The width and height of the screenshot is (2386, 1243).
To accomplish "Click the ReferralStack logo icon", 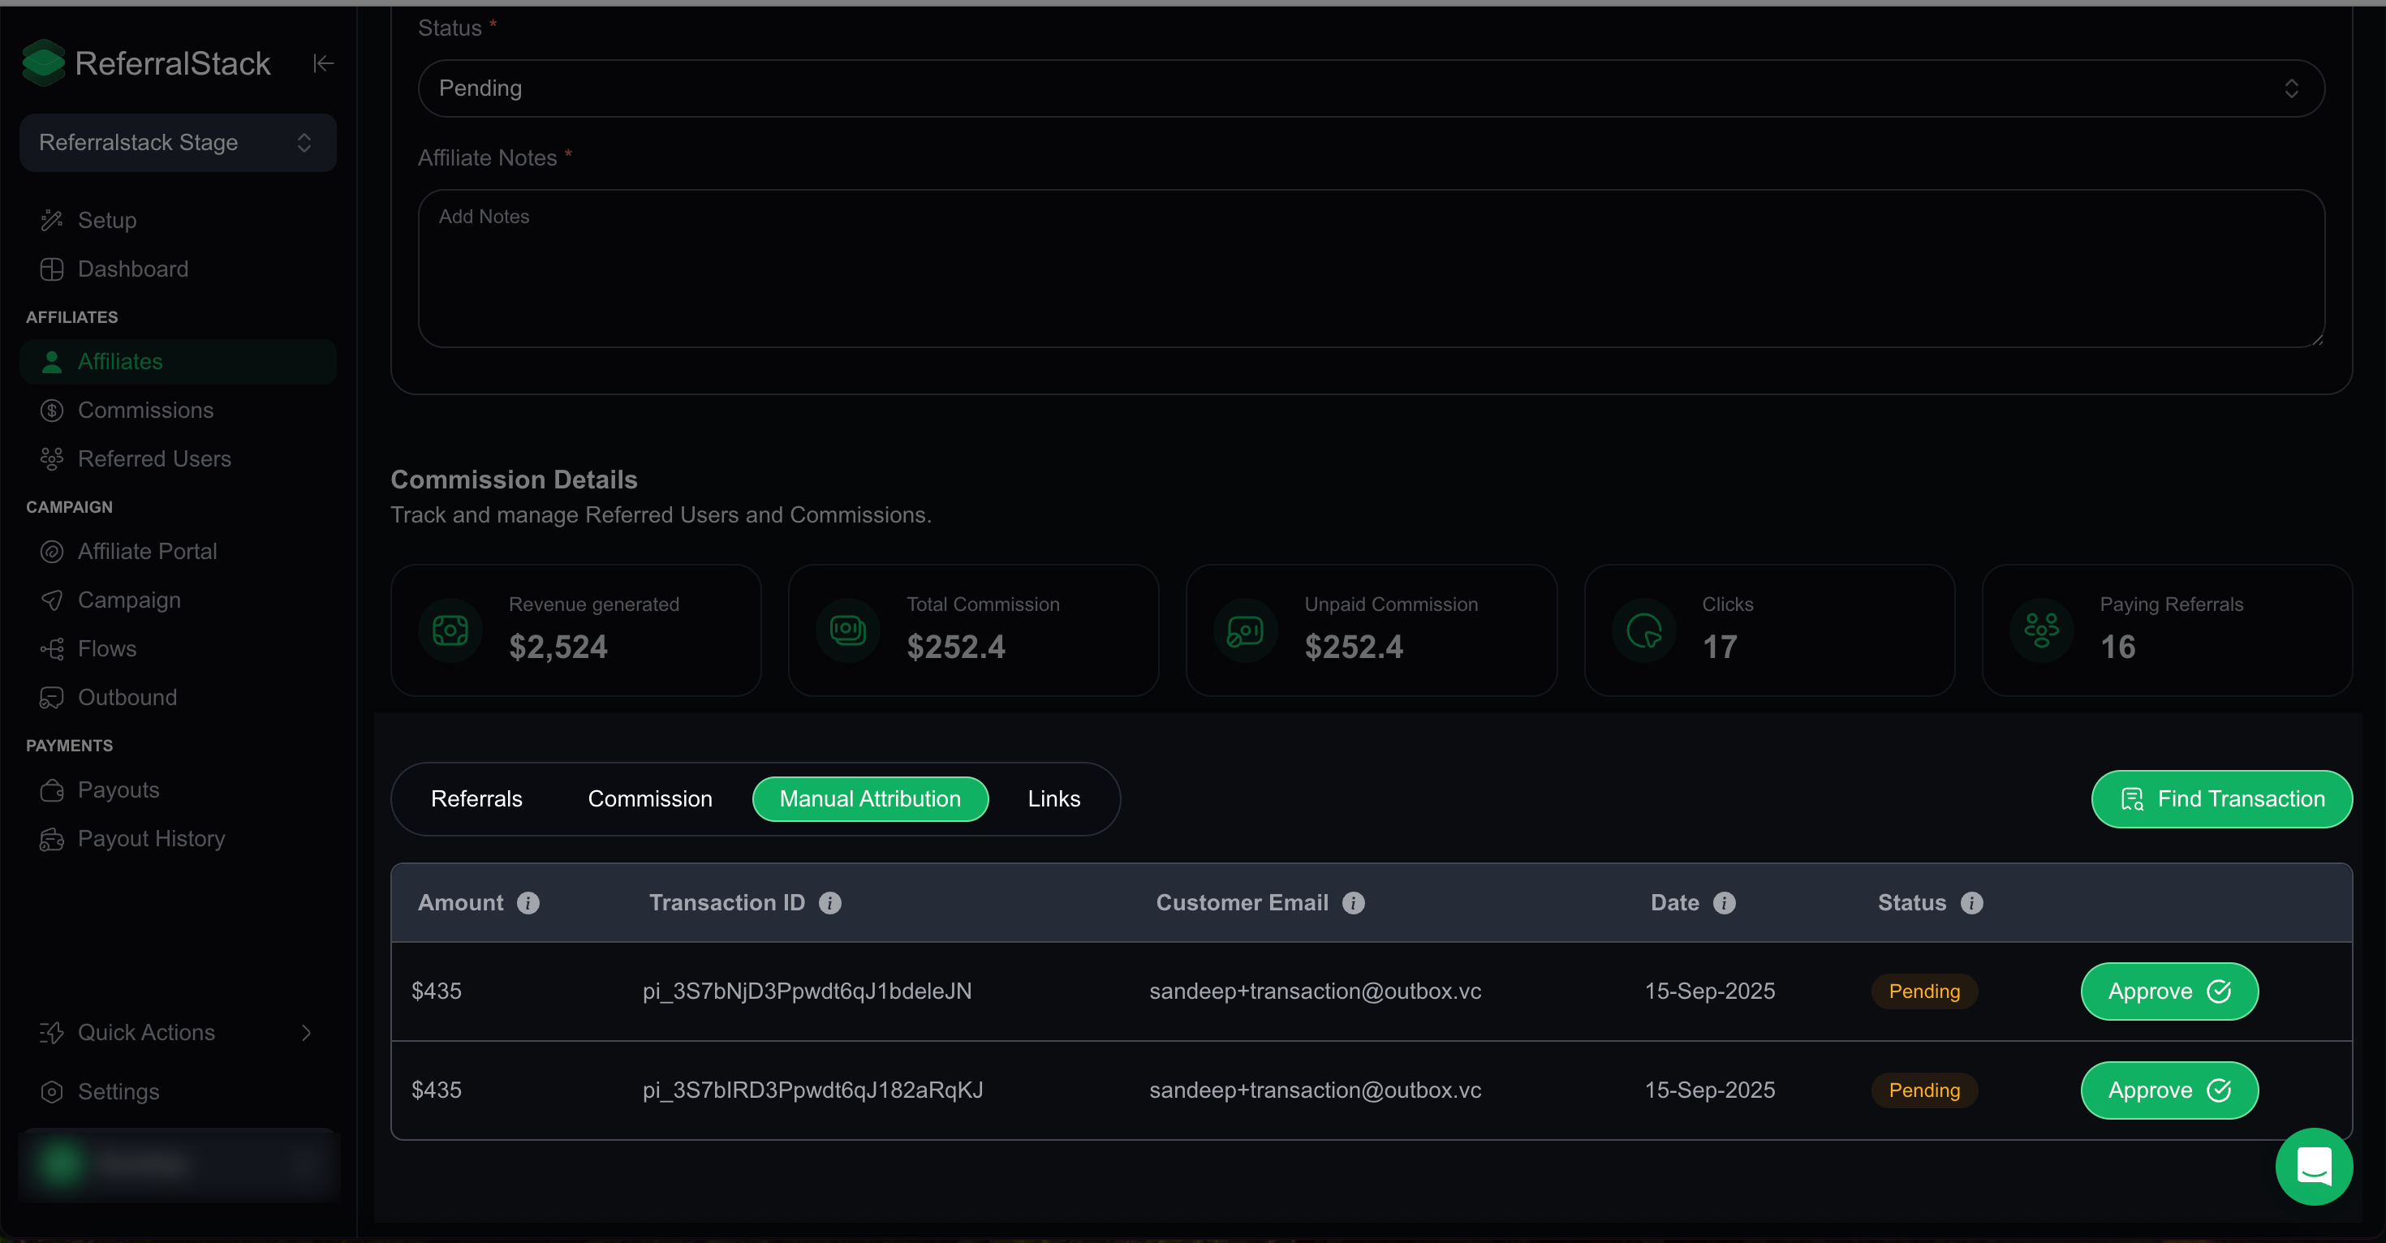I will 42,63.
